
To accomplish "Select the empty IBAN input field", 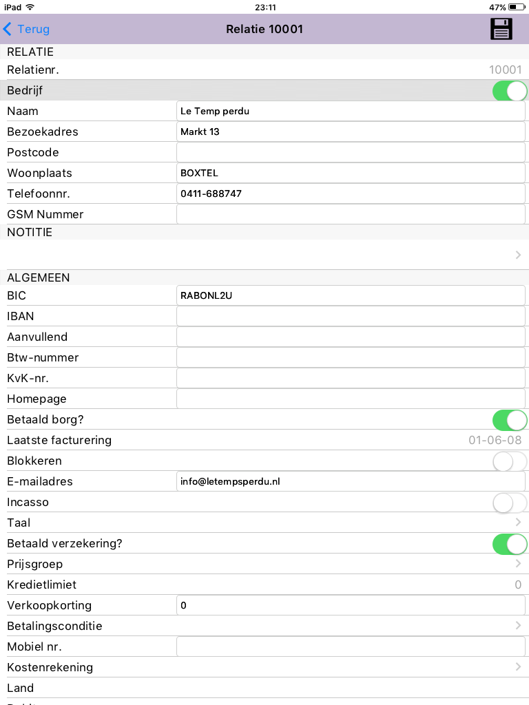I will tap(351, 316).
